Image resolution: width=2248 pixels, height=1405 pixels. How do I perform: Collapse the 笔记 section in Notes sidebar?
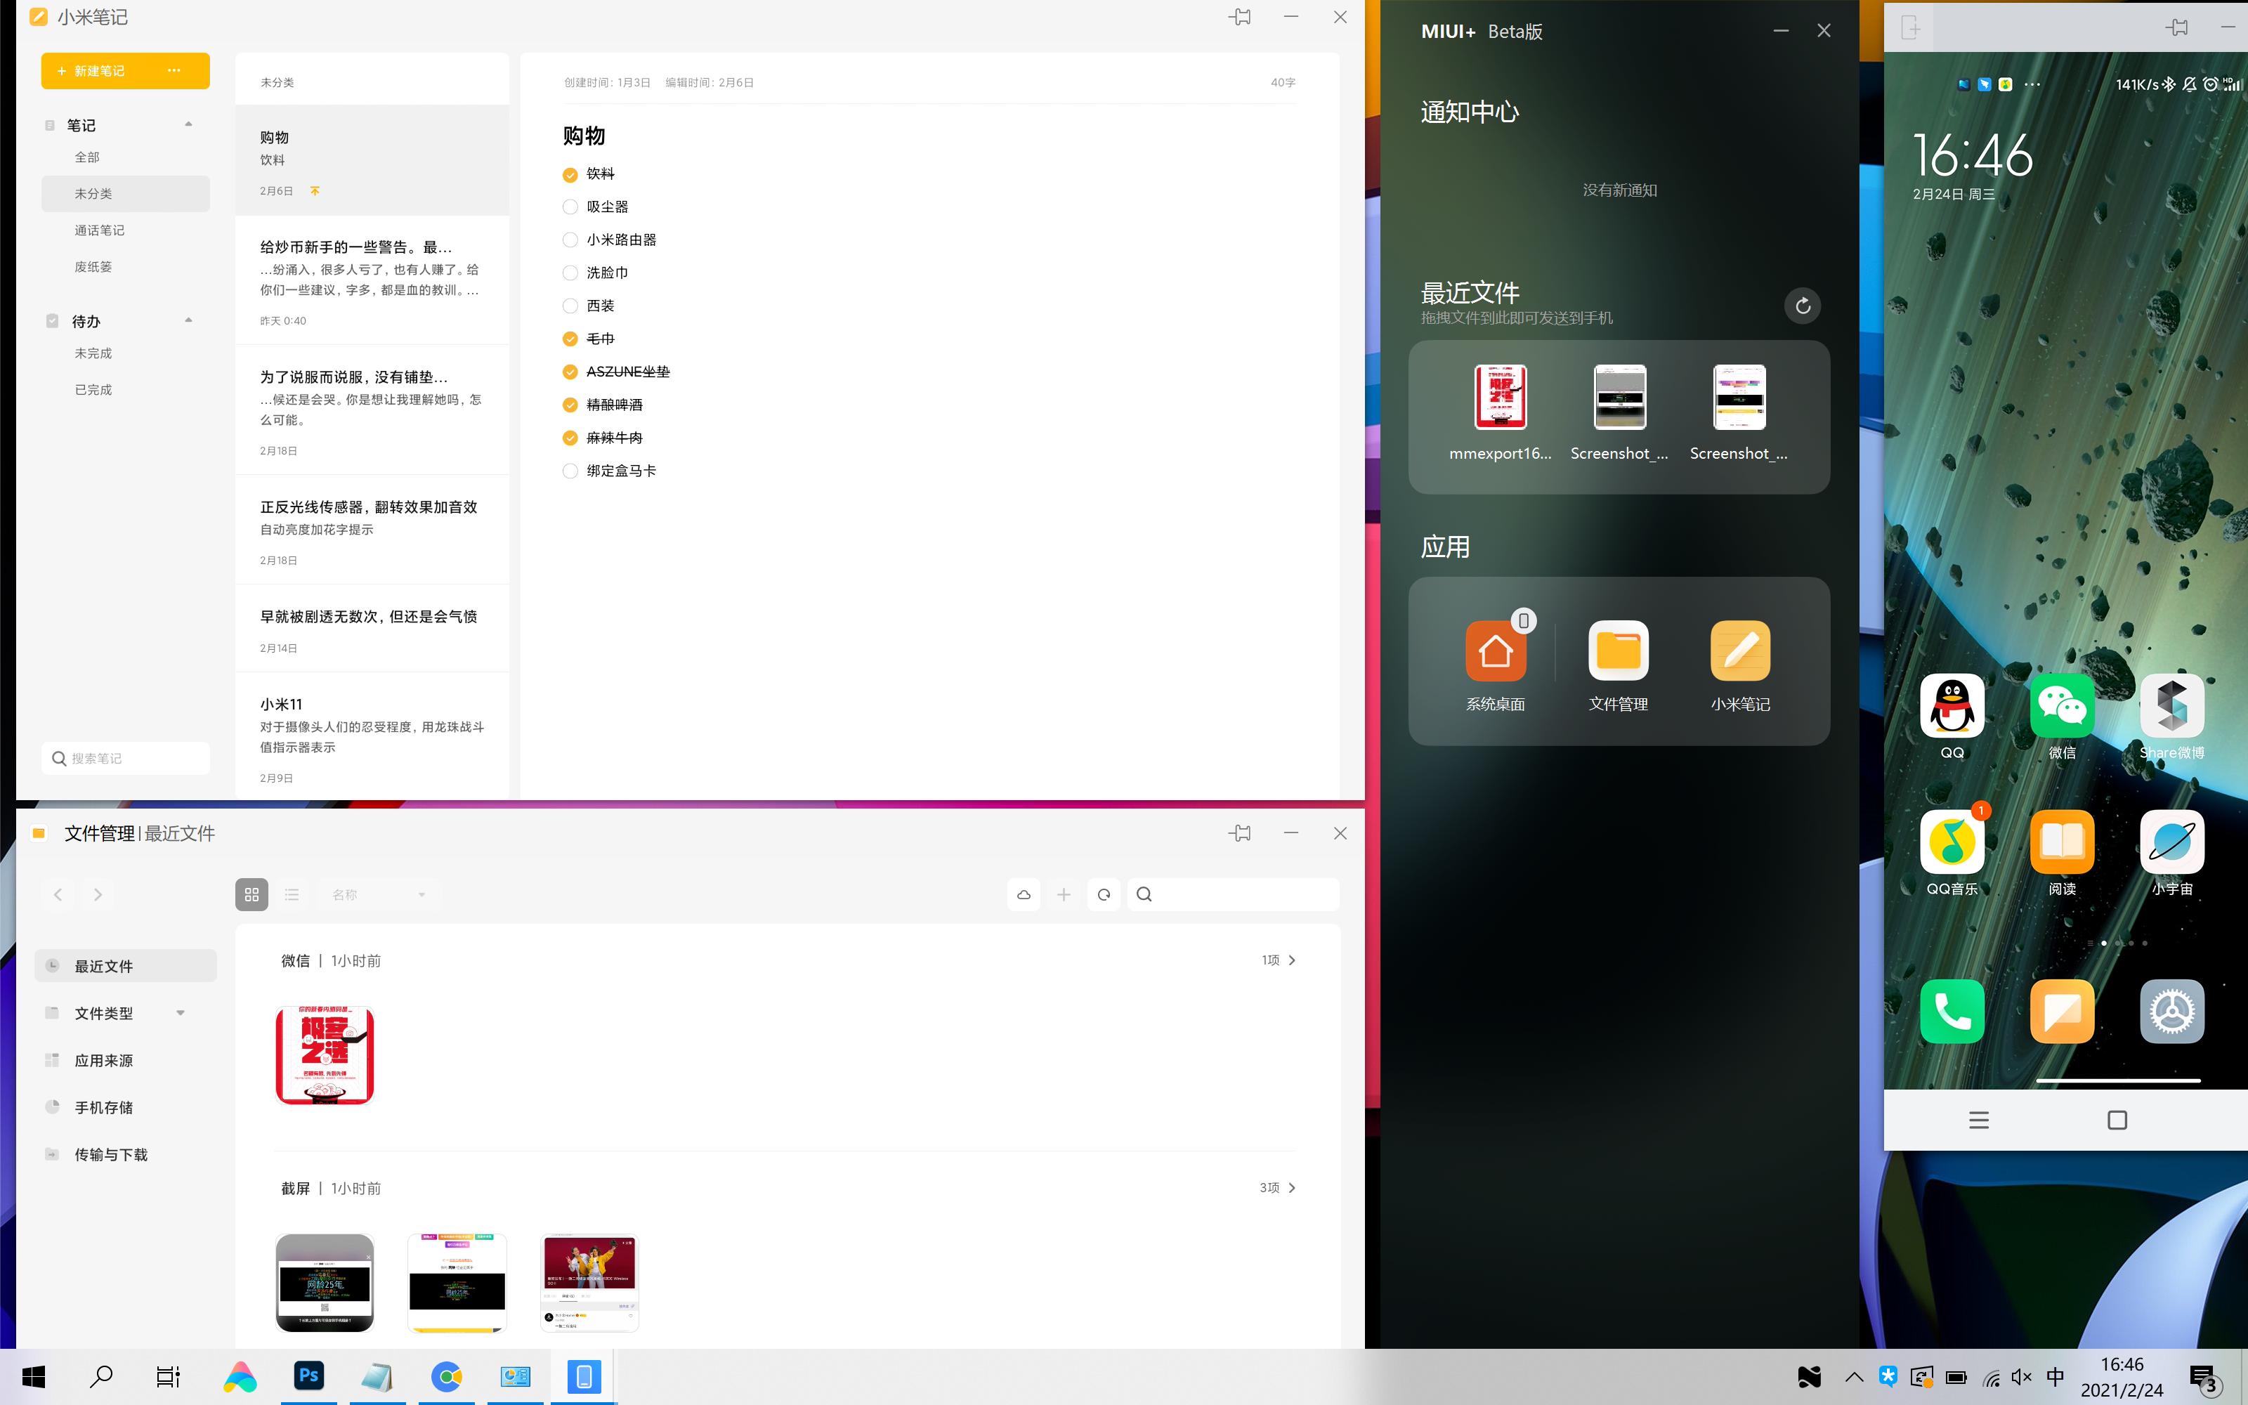pos(188,124)
